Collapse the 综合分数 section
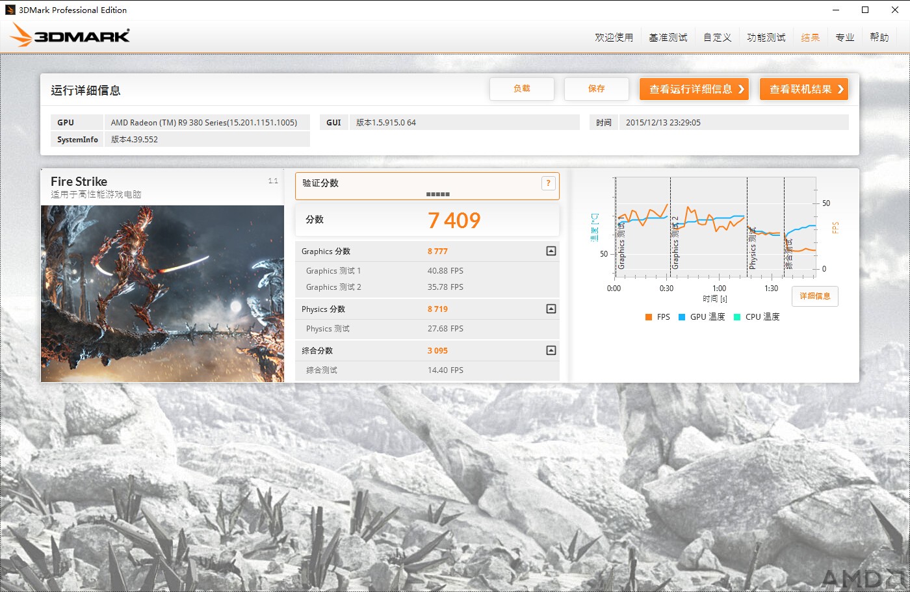 pyautogui.click(x=551, y=350)
